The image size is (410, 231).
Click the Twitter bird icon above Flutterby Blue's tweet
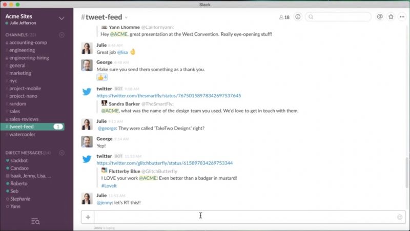87,159
